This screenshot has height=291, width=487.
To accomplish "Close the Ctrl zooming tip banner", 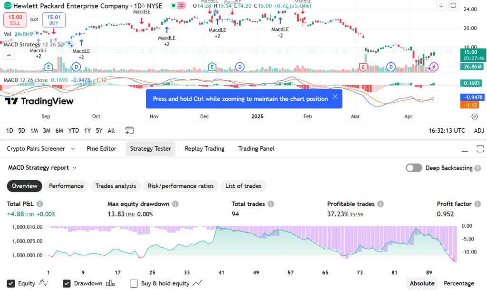I will [335, 96].
